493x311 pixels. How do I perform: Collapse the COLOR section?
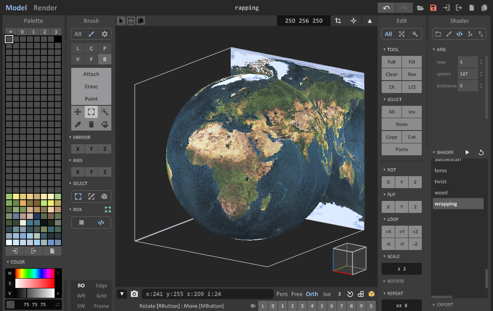click(x=16, y=262)
